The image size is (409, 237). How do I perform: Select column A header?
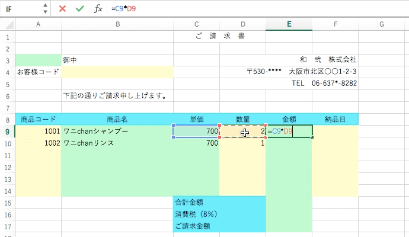39,24
